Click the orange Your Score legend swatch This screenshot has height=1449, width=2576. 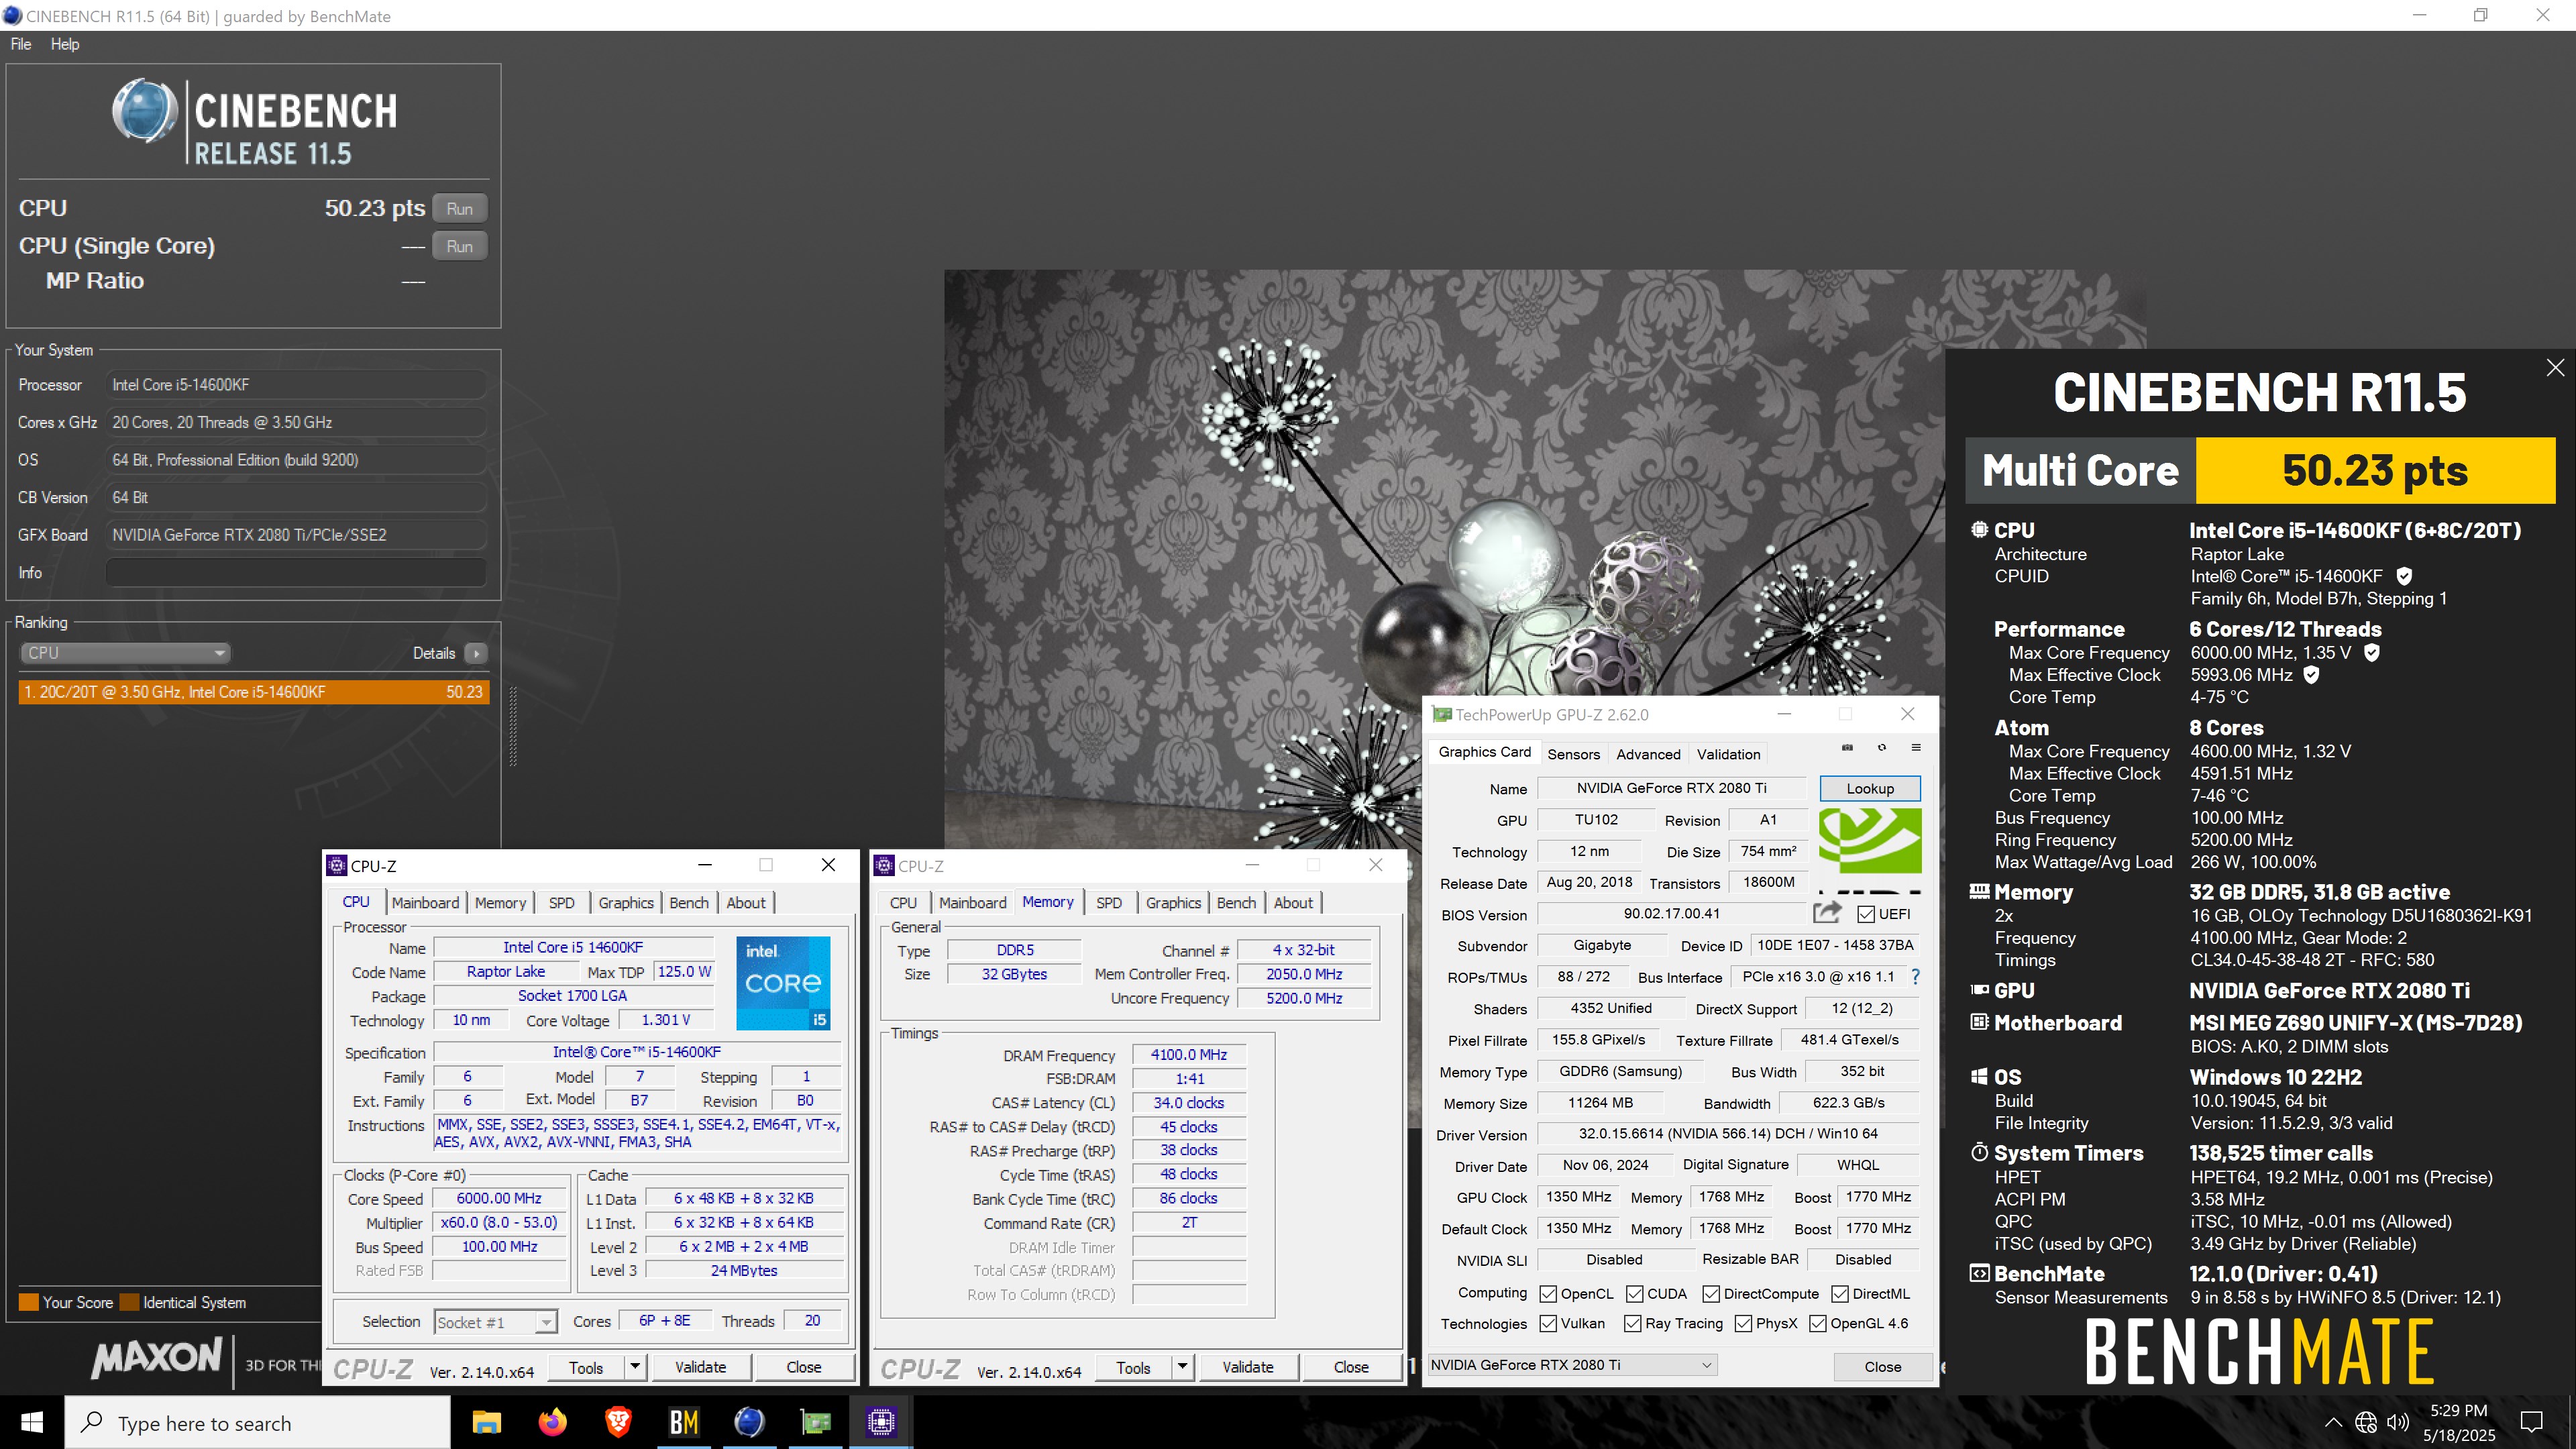[x=29, y=1302]
